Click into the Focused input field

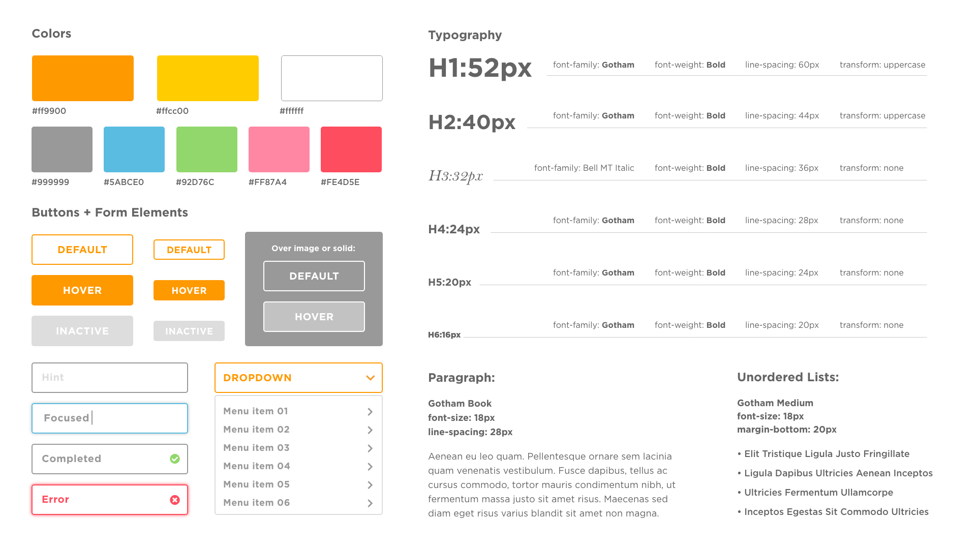pos(111,418)
